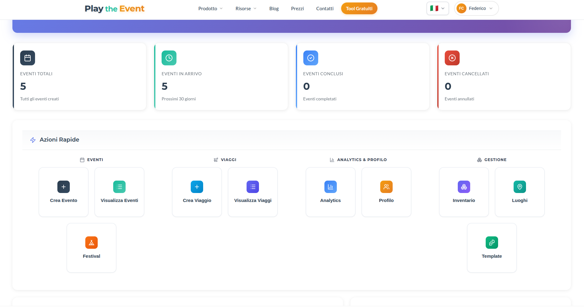The height and width of the screenshot is (307, 584).
Task: Open the Italian flag language selector
Action: (438, 8)
